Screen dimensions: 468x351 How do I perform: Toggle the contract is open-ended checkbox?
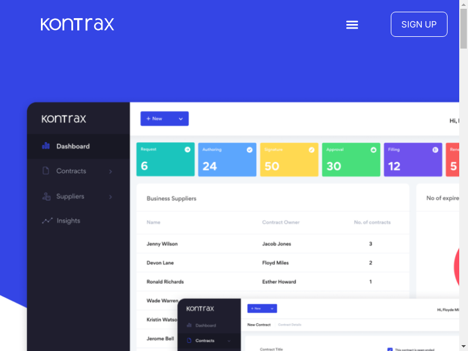(390, 349)
